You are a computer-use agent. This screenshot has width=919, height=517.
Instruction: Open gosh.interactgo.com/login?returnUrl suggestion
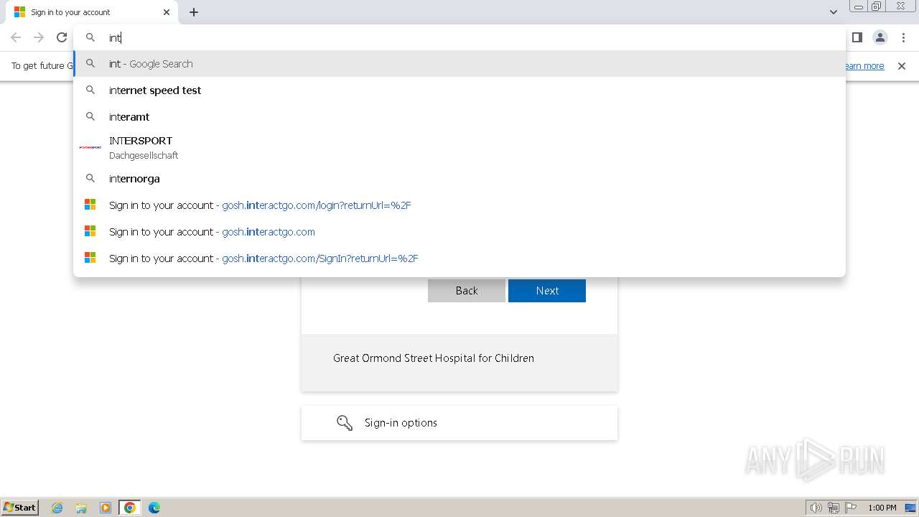(x=459, y=205)
